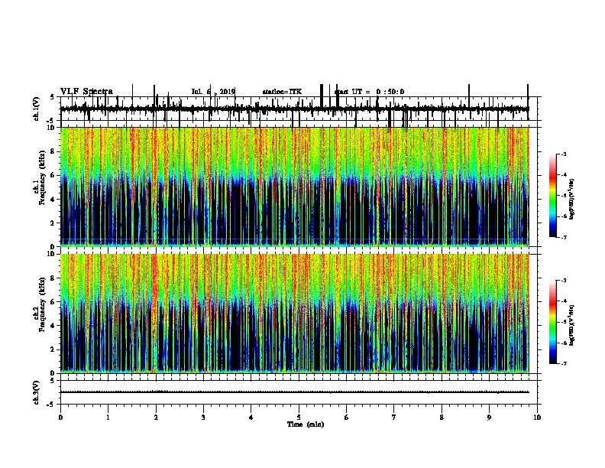Click the "4" kHz tick on ch.2 frequency axis
Screen dimensions: 605x468
[x=53, y=326]
